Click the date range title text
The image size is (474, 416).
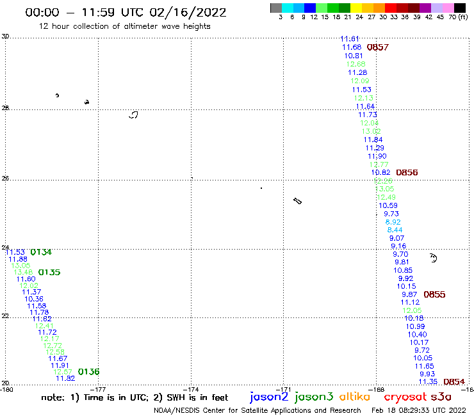pos(126,13)
